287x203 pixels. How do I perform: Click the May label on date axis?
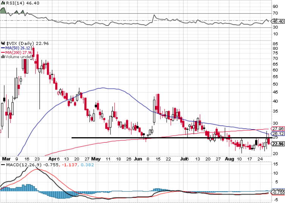96,159
